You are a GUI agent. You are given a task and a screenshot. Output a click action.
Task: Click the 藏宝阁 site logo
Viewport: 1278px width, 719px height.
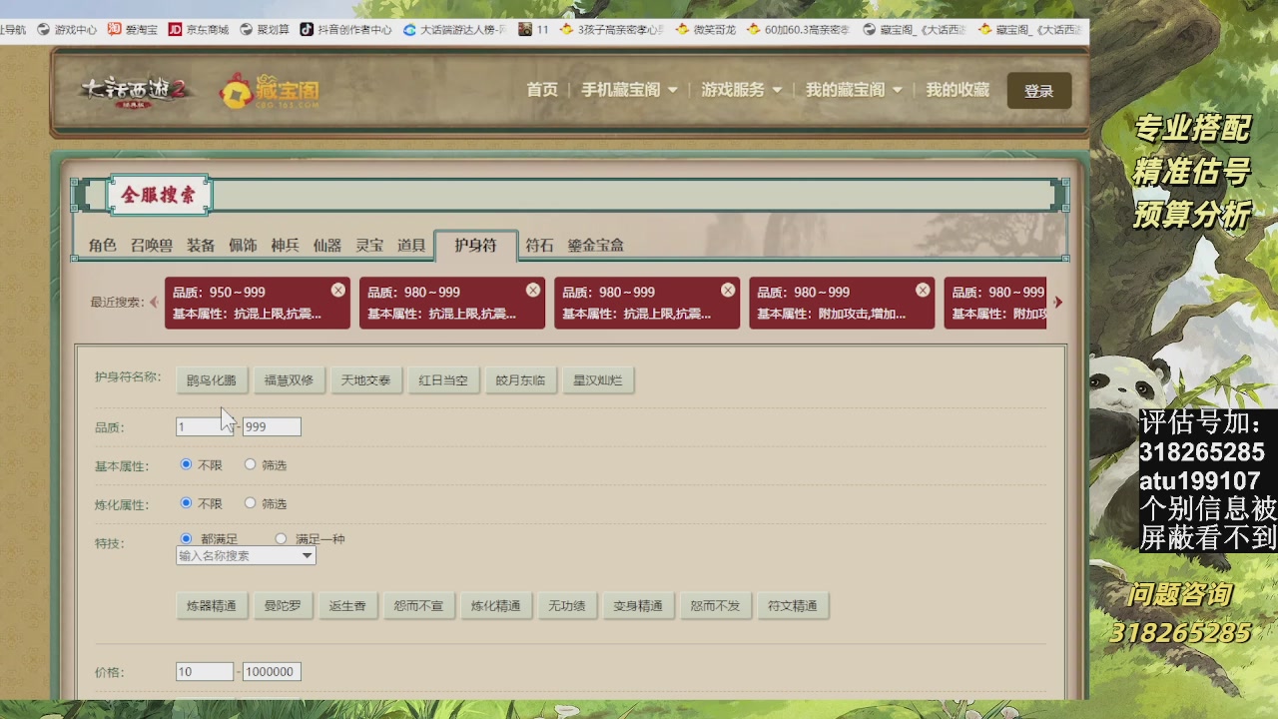270,92
